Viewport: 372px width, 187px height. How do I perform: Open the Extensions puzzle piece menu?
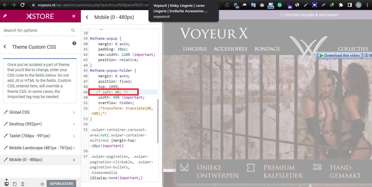point(341,5)
